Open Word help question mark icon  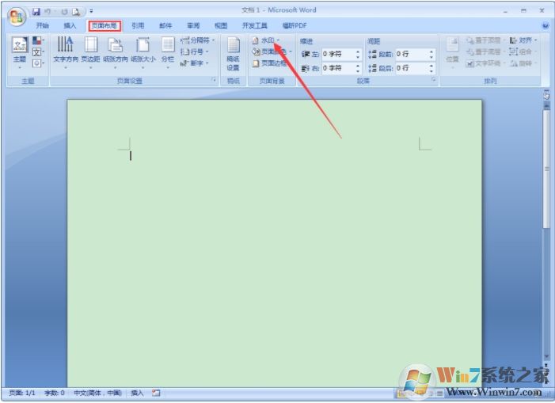pyautogui.click(x=545, y=25)
